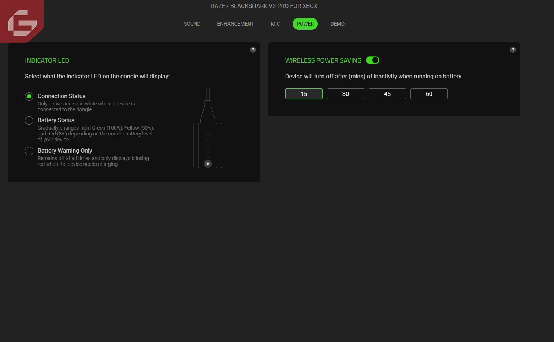
Task: Open help for the Indicator LED panel
Action: click(253, 50)
